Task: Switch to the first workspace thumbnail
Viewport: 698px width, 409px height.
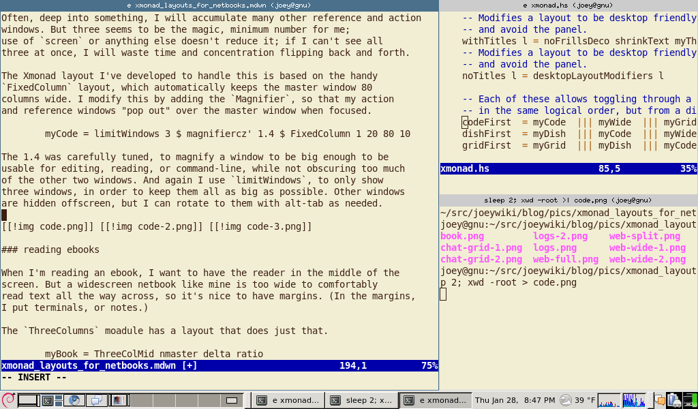Action: (29, 400)
